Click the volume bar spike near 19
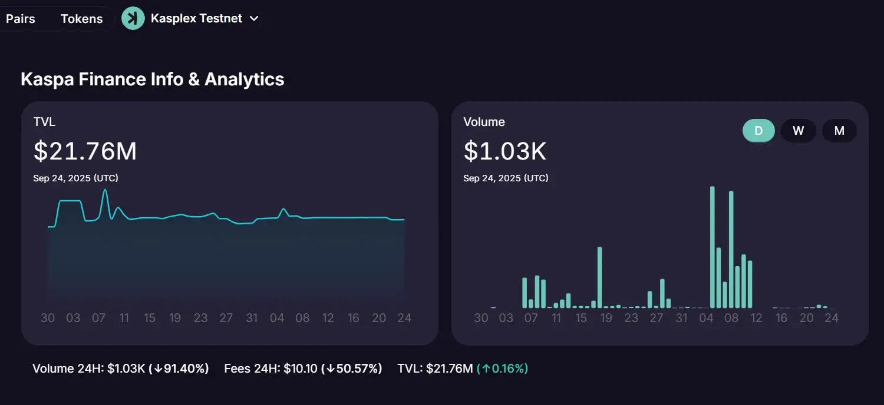This screenshot has height=405, width=884. click(x=599, y=277)
